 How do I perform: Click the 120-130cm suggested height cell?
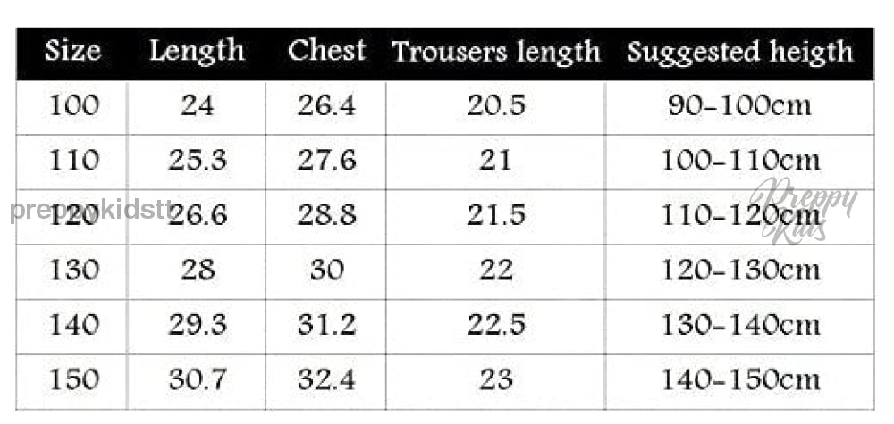click(739, 270)
